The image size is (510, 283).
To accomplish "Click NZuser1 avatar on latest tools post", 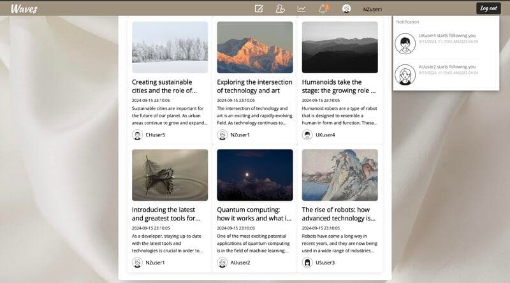I will click(x=137, y=263).
